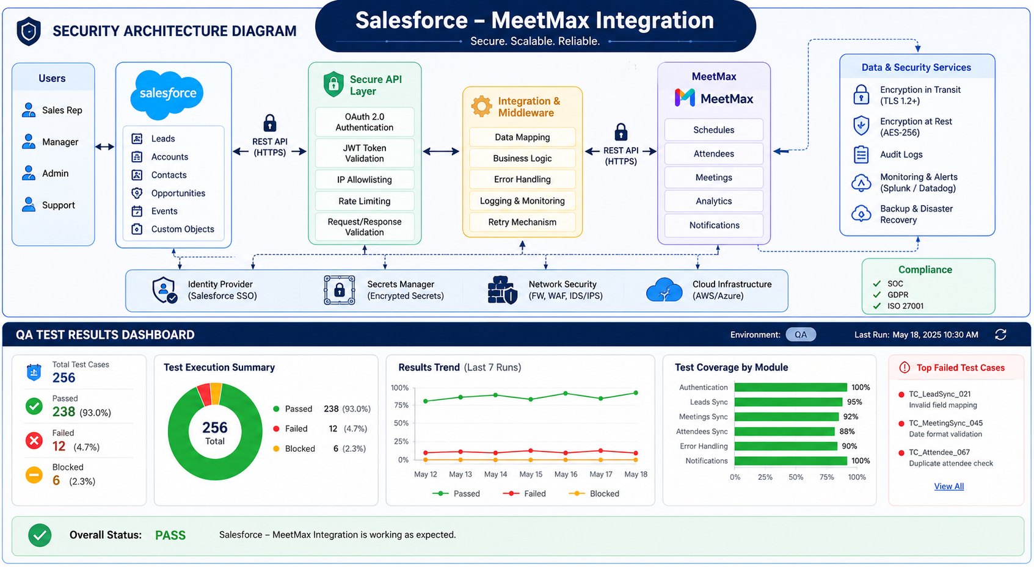The width and height of the screenshot is (1034, 567).
Task: Click the Backup & Disaster Recovery icon
Action: [861, 214]
